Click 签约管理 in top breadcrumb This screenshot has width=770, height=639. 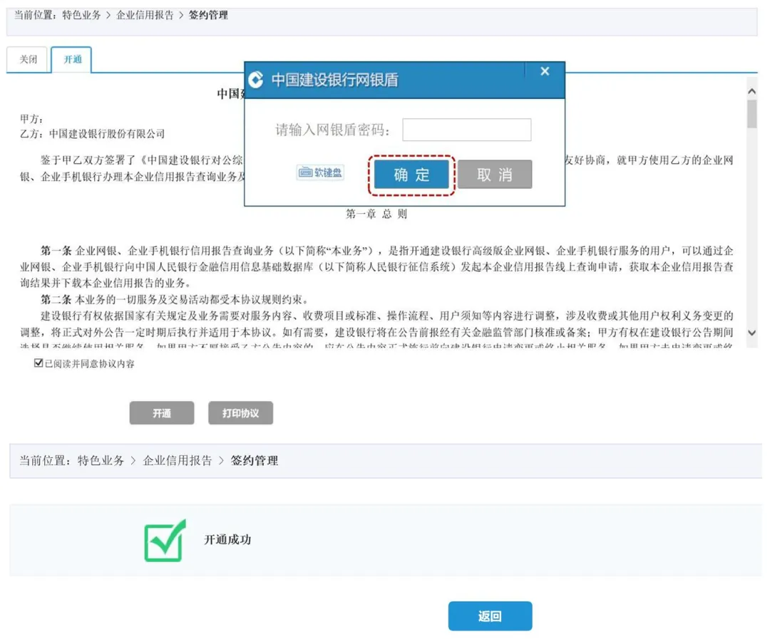point(208,15)
